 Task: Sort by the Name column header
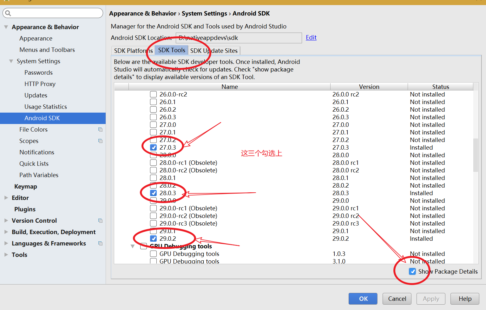[x=229, y=87]
